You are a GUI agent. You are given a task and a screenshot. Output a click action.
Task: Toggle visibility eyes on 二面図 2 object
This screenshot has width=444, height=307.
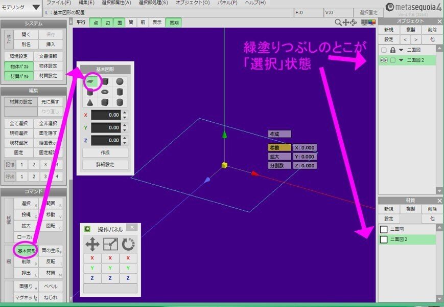[384, 60]
